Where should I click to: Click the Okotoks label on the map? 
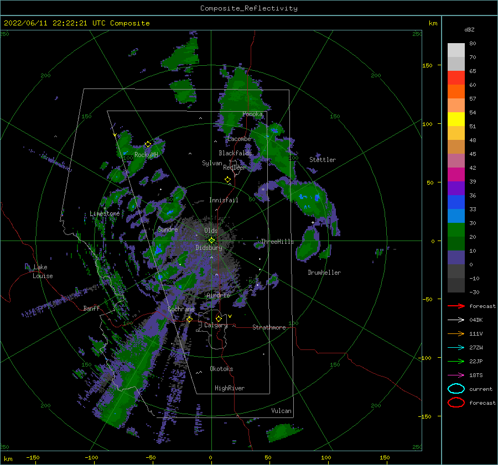point(221,369)
